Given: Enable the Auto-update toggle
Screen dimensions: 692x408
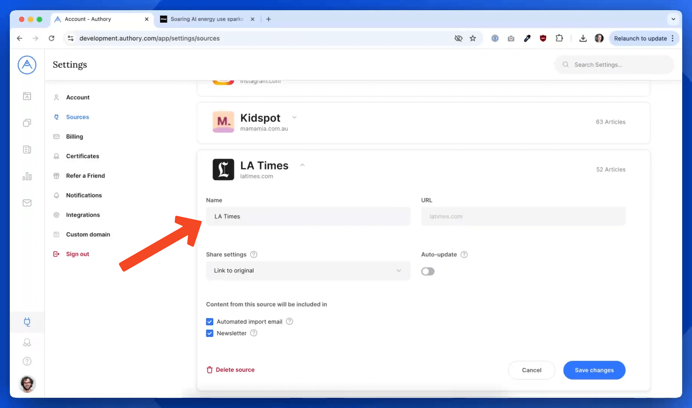Looking at the screenshot, I should [428, 271].
